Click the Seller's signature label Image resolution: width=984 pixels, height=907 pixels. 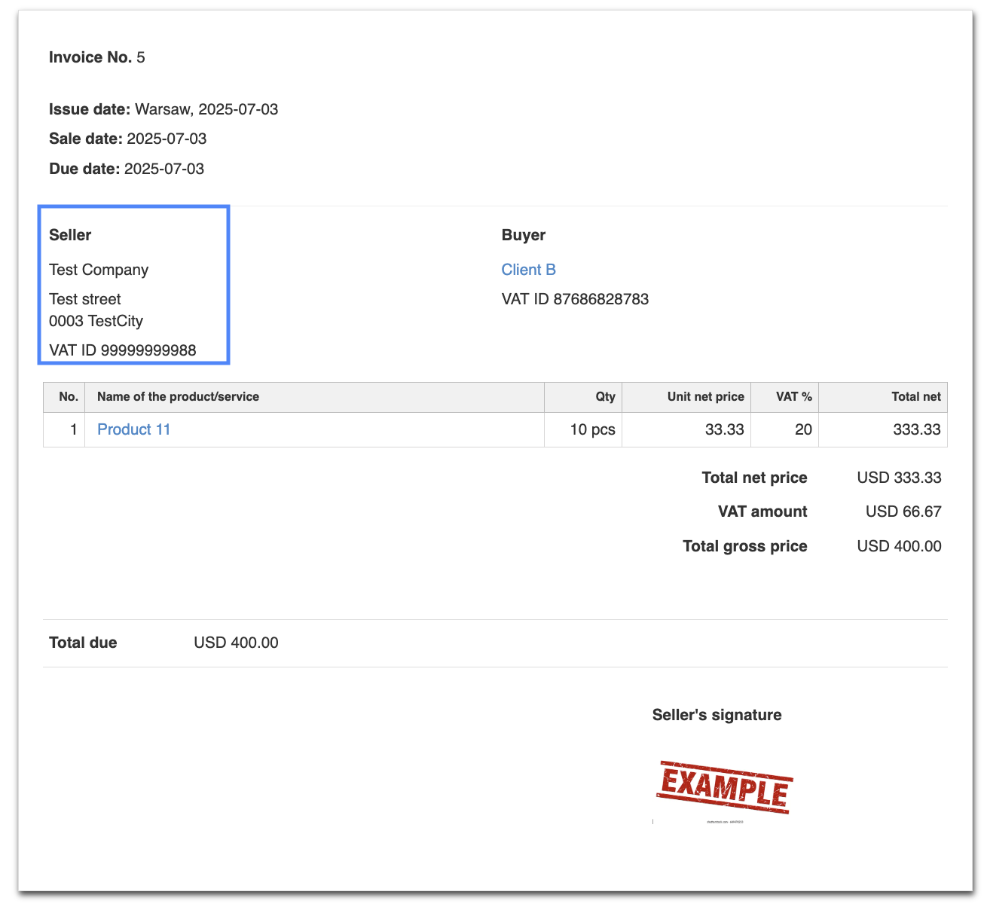tap(717, 715)
